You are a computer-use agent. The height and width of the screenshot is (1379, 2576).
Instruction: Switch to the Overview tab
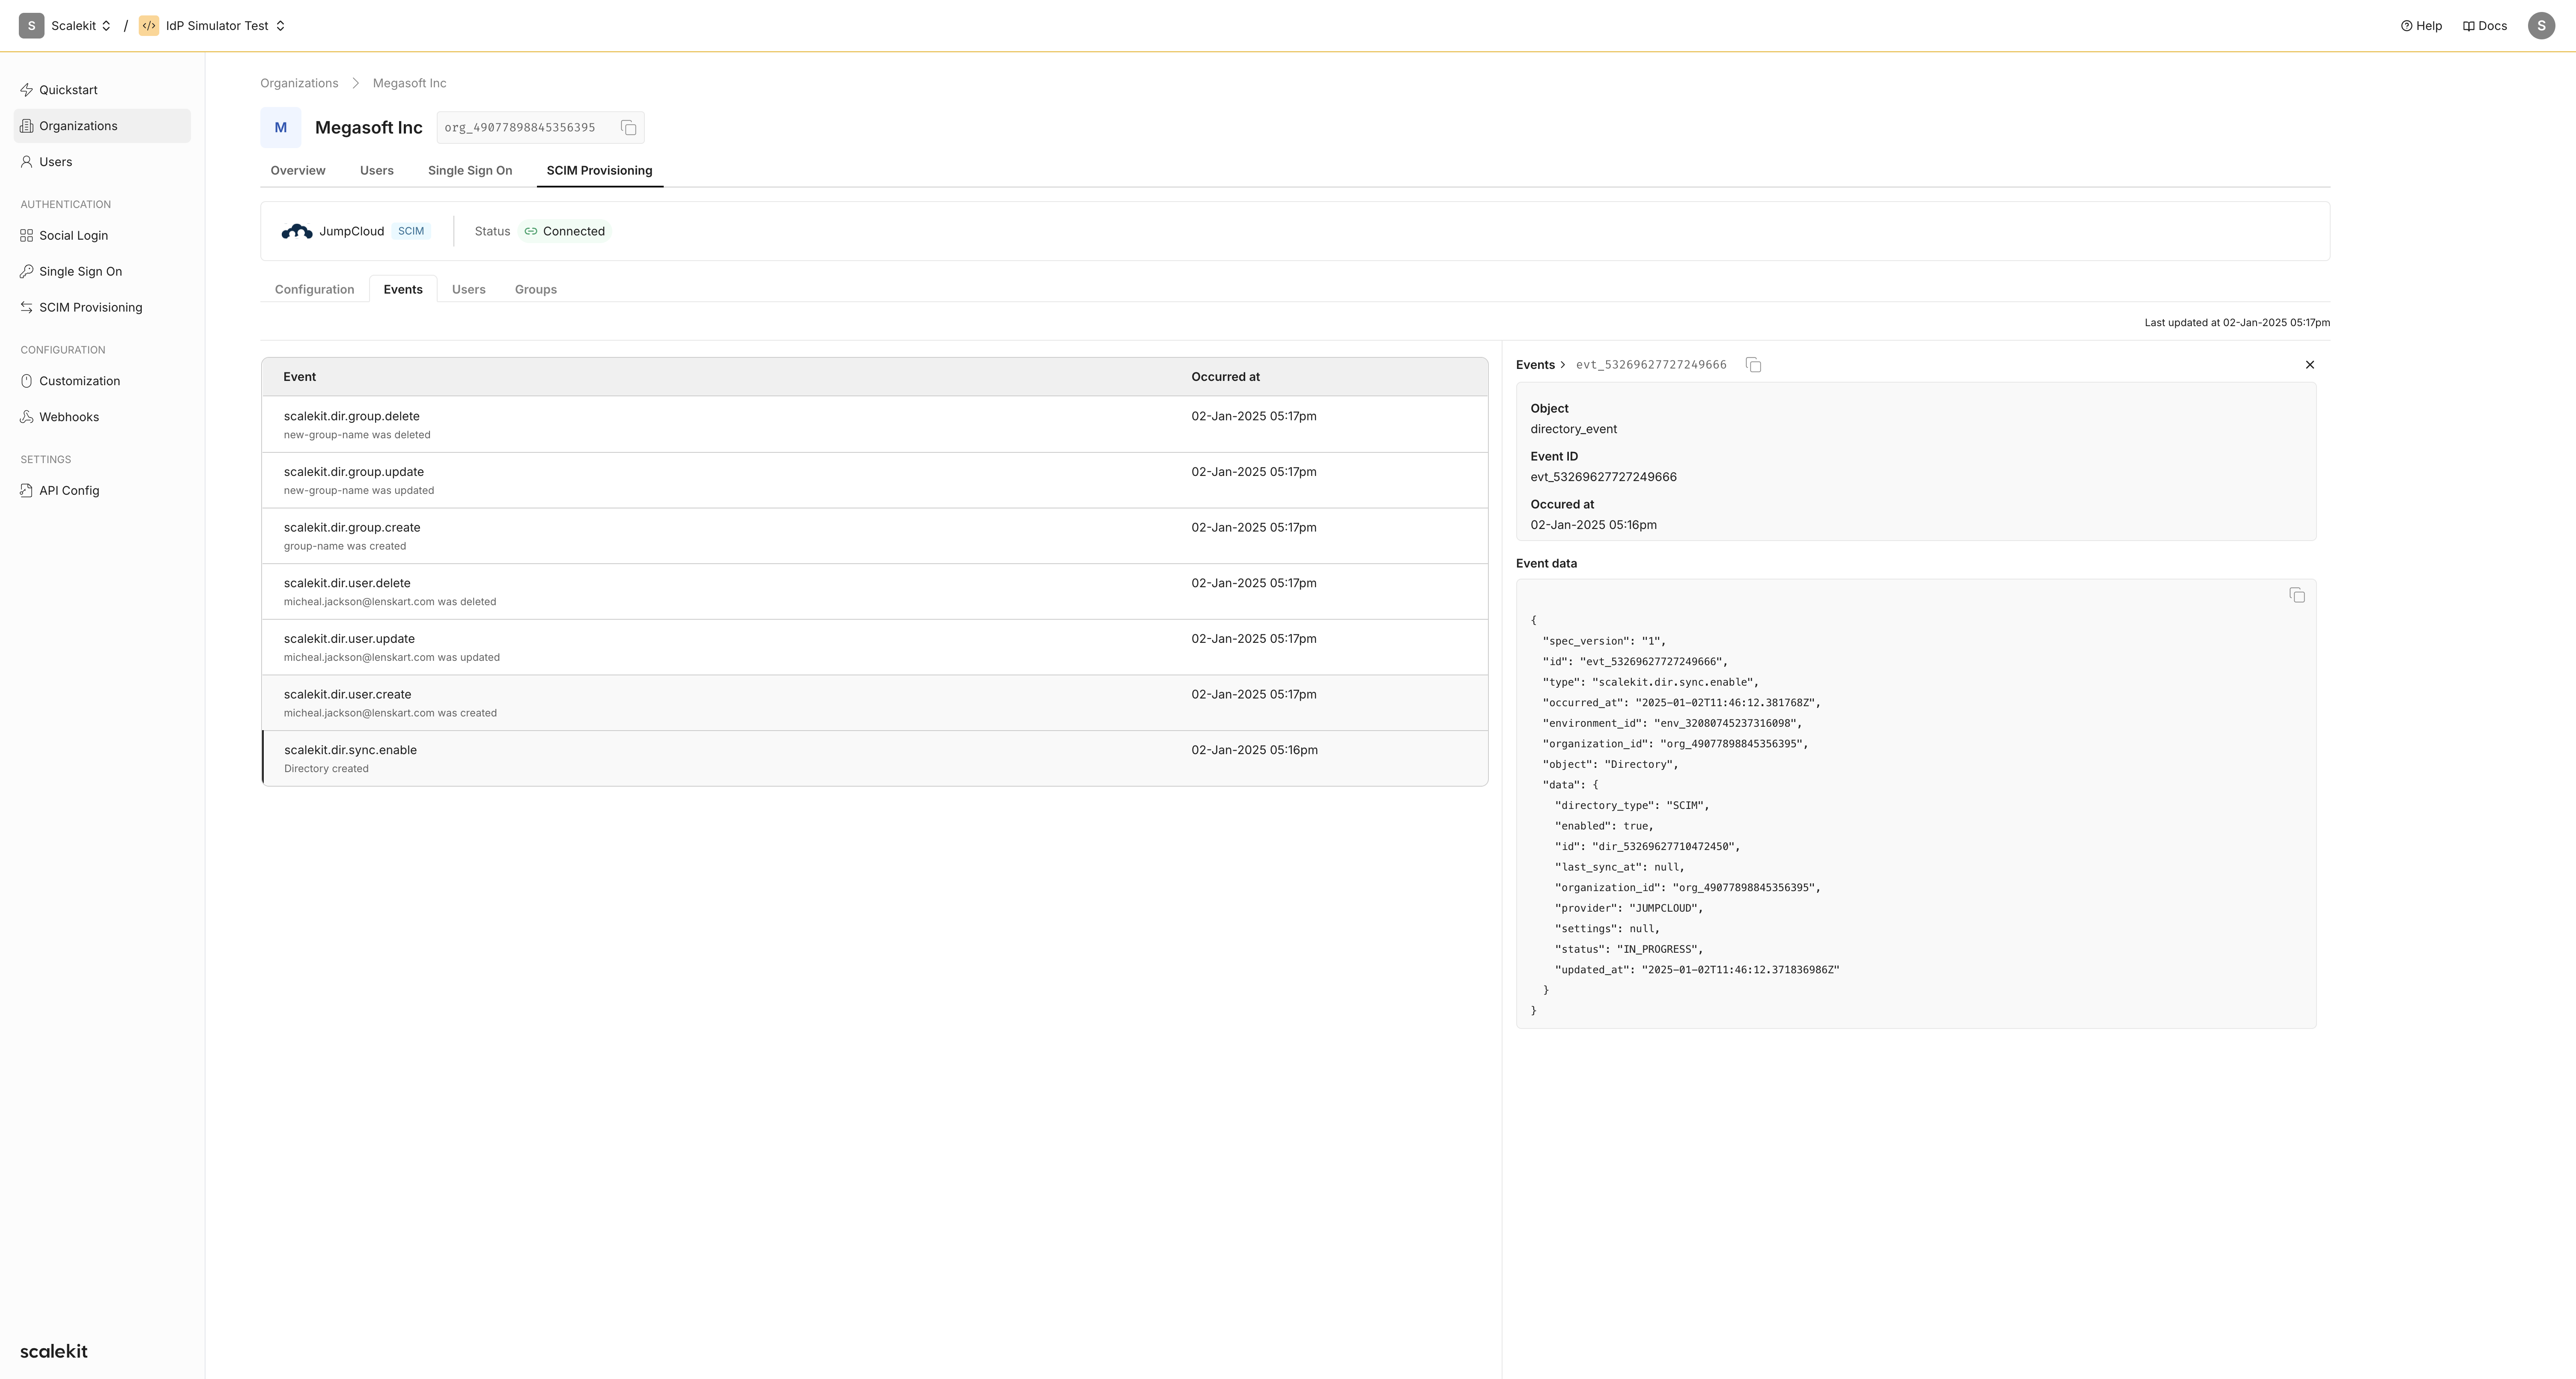298,171
